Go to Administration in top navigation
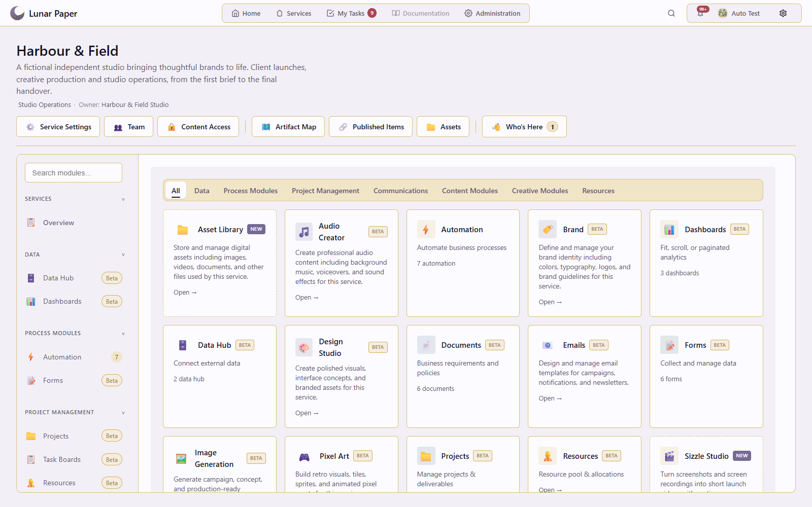 point(492,13)
